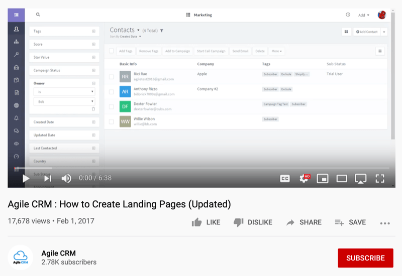The width and height of the screenshot is (402, 276).
Task: Click Start Call Campaign
Action: point(211,51)
